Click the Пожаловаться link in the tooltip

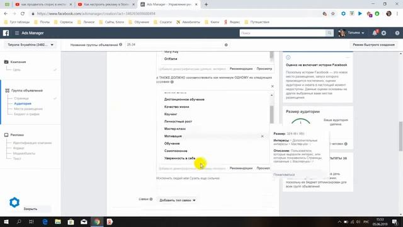pyautogui.click(x=284, y=175)
